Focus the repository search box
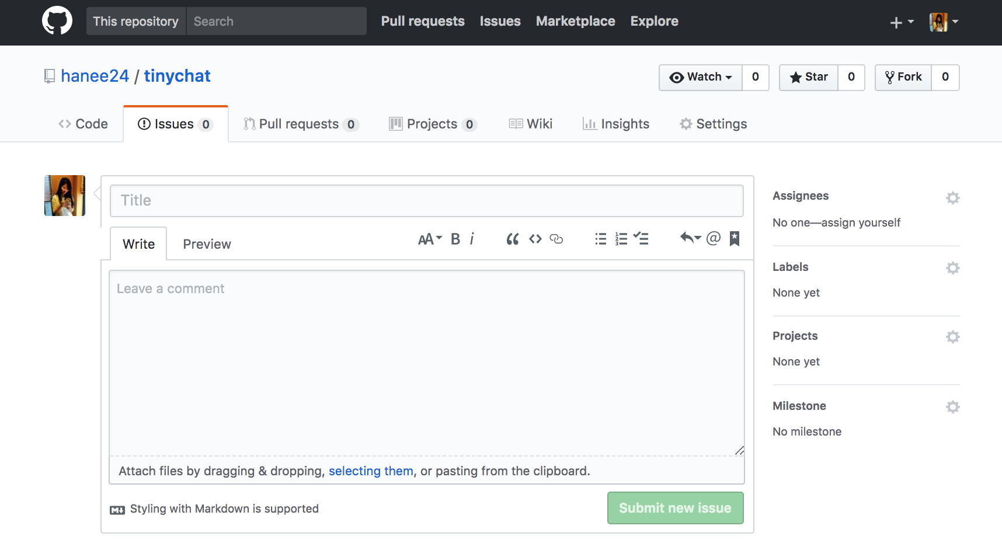1002x557 pixels. [x=276, y=21]
